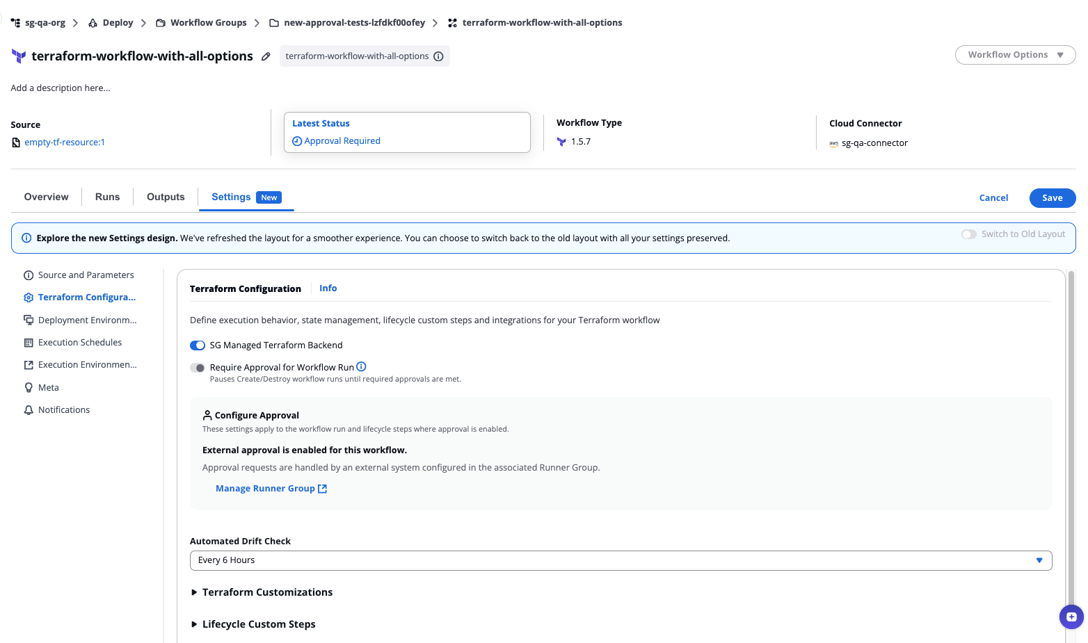Viewport: 1088px width, 643px height.
Task: Click the AWS icon beside sg-qa-connector
Action: (x=833, y=143)
